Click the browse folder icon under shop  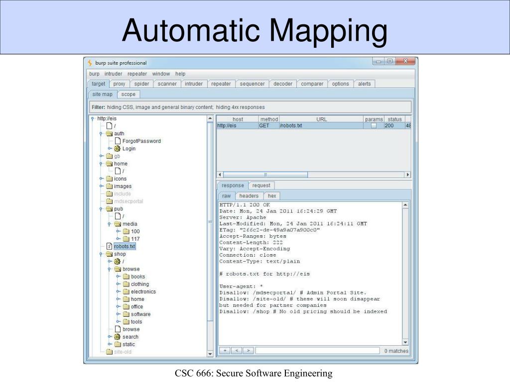[x=118, y=269]
